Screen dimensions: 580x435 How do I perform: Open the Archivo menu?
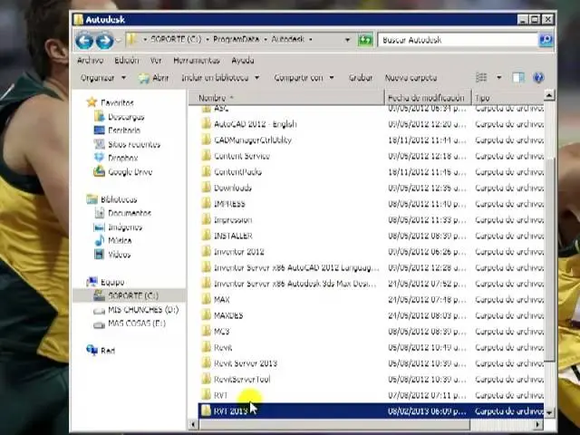pyautogui.click(x=90, y=61)
